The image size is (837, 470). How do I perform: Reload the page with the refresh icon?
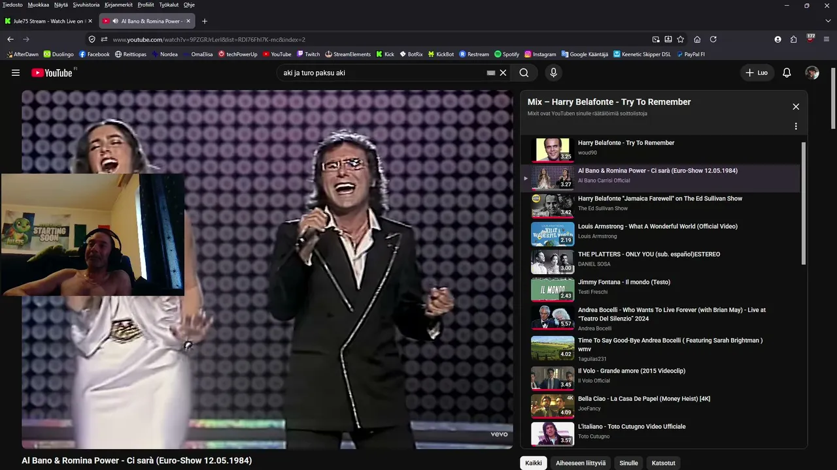tap(713, 39)
